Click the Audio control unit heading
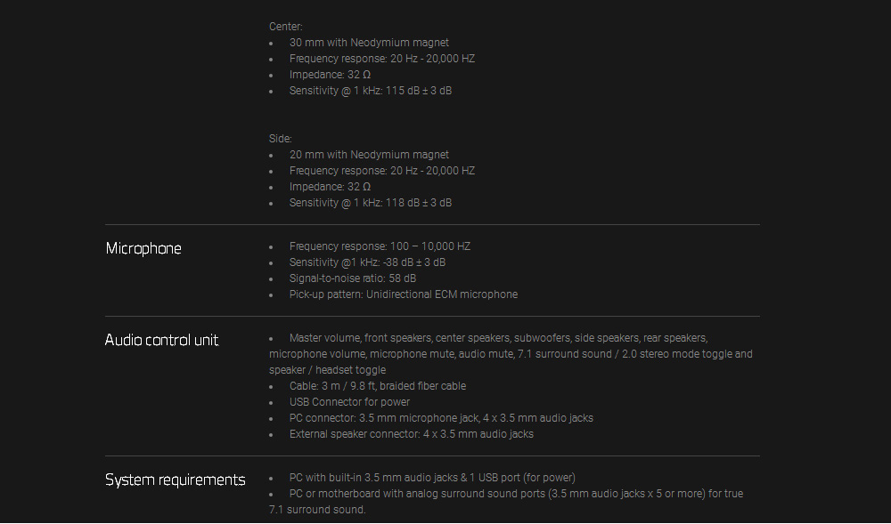891x524 pixels. [162, 340]
